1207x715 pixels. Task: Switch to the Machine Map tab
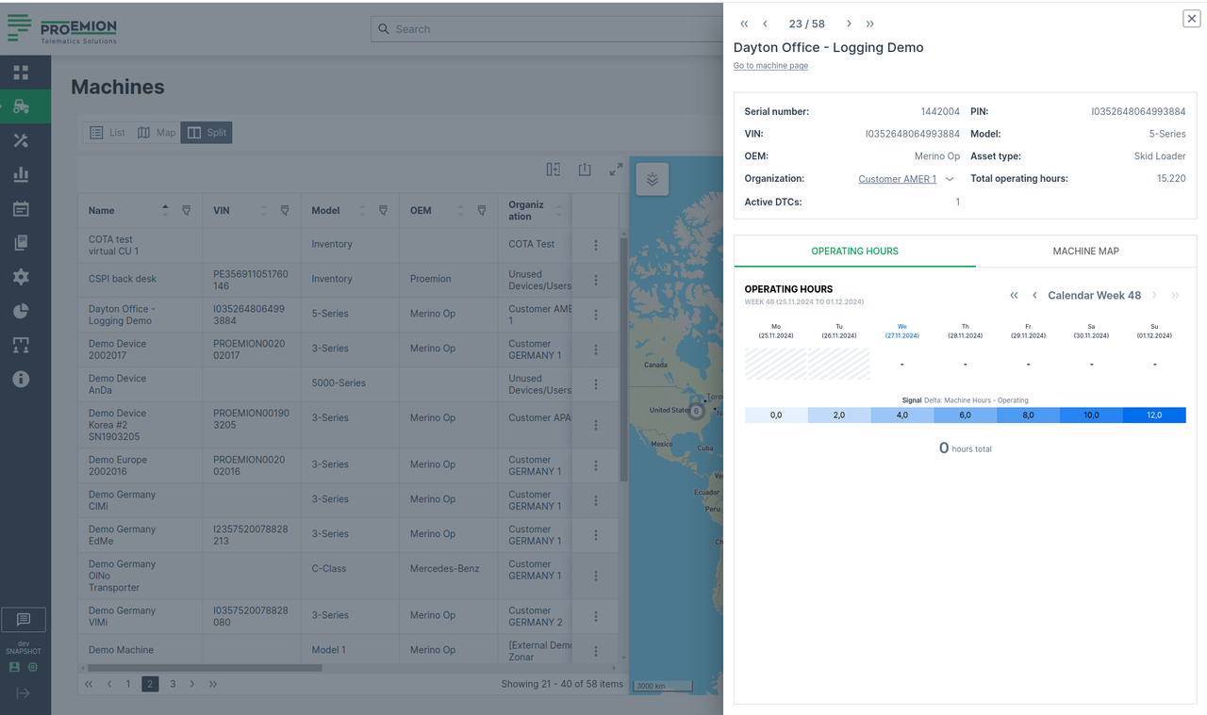pos(1085,252)
